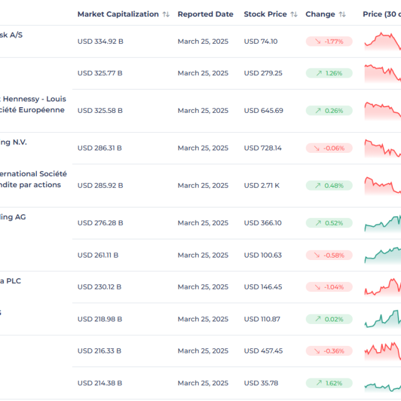Select the Price (30 days) column header
The image size is (401, 401).
pyautogui.click(x=381, y=14)
